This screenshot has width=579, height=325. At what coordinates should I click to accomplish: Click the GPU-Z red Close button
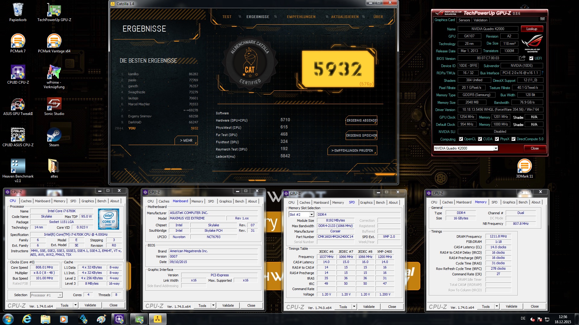click(x=535, y=148)
